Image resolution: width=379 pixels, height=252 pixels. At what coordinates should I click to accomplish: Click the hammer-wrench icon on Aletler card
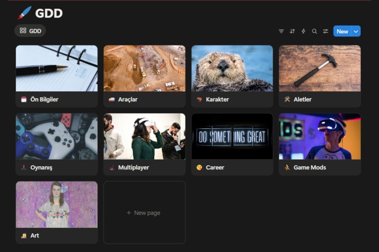click(287, 99)
